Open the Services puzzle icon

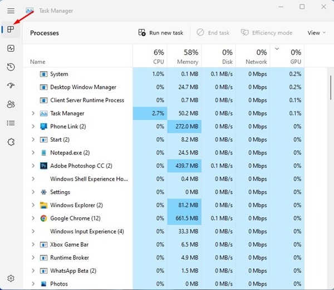coord(11,142)
